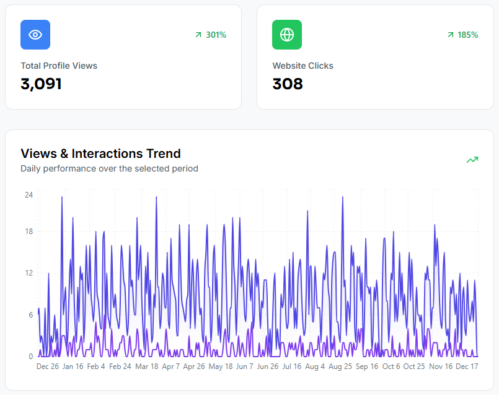Click the up-right arrow beside 301%

coord(198,35)
